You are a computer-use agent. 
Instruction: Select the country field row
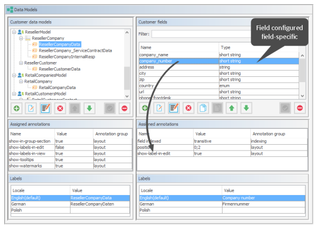(x=219, y=86)
